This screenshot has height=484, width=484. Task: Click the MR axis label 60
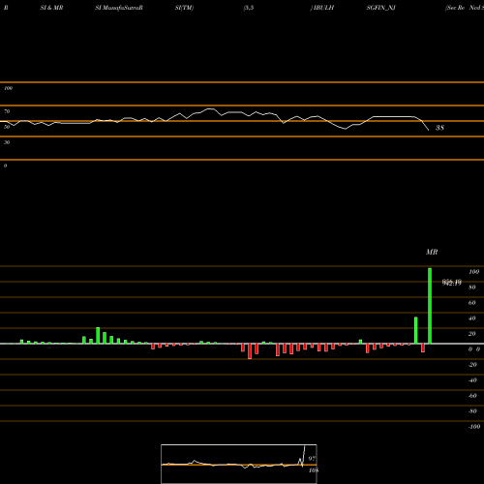472,303
